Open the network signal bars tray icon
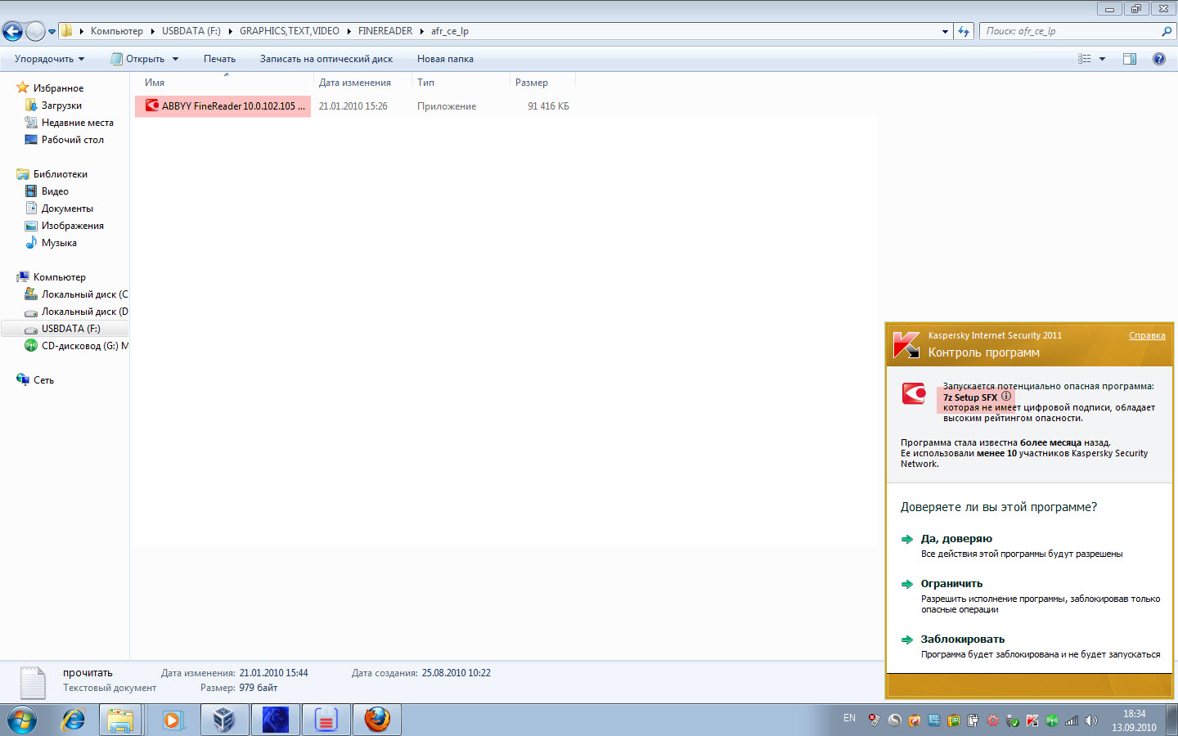The width and height of the screenshot is (1178, 736). click(x=1072, y=720)
